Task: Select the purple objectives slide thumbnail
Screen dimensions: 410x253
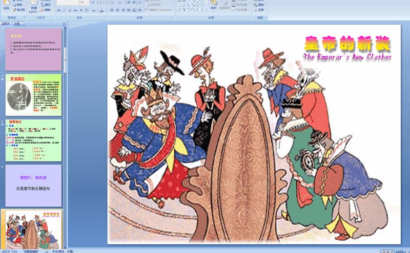Action: pyautogui.click(x=34, y=50)
